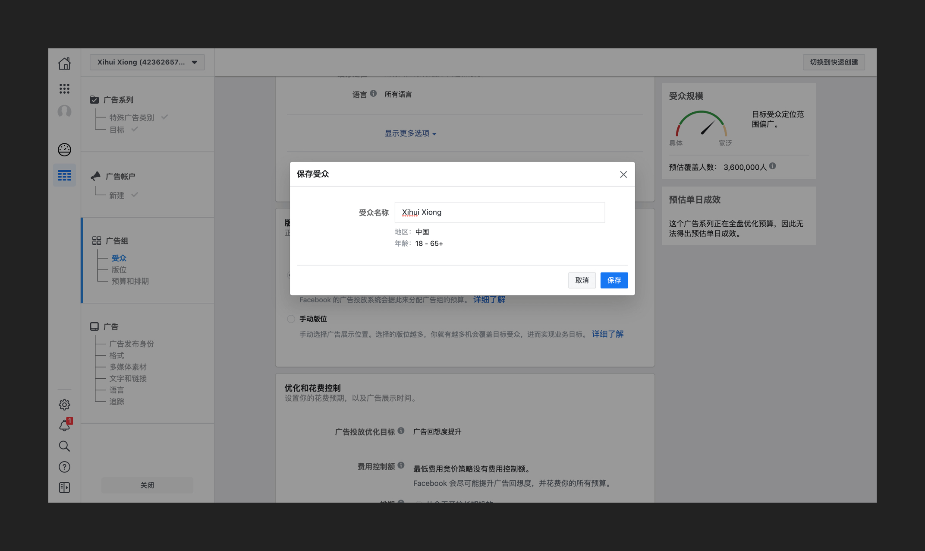Open the Xihui Xiong account dropdown

click(x=147, y=62)
